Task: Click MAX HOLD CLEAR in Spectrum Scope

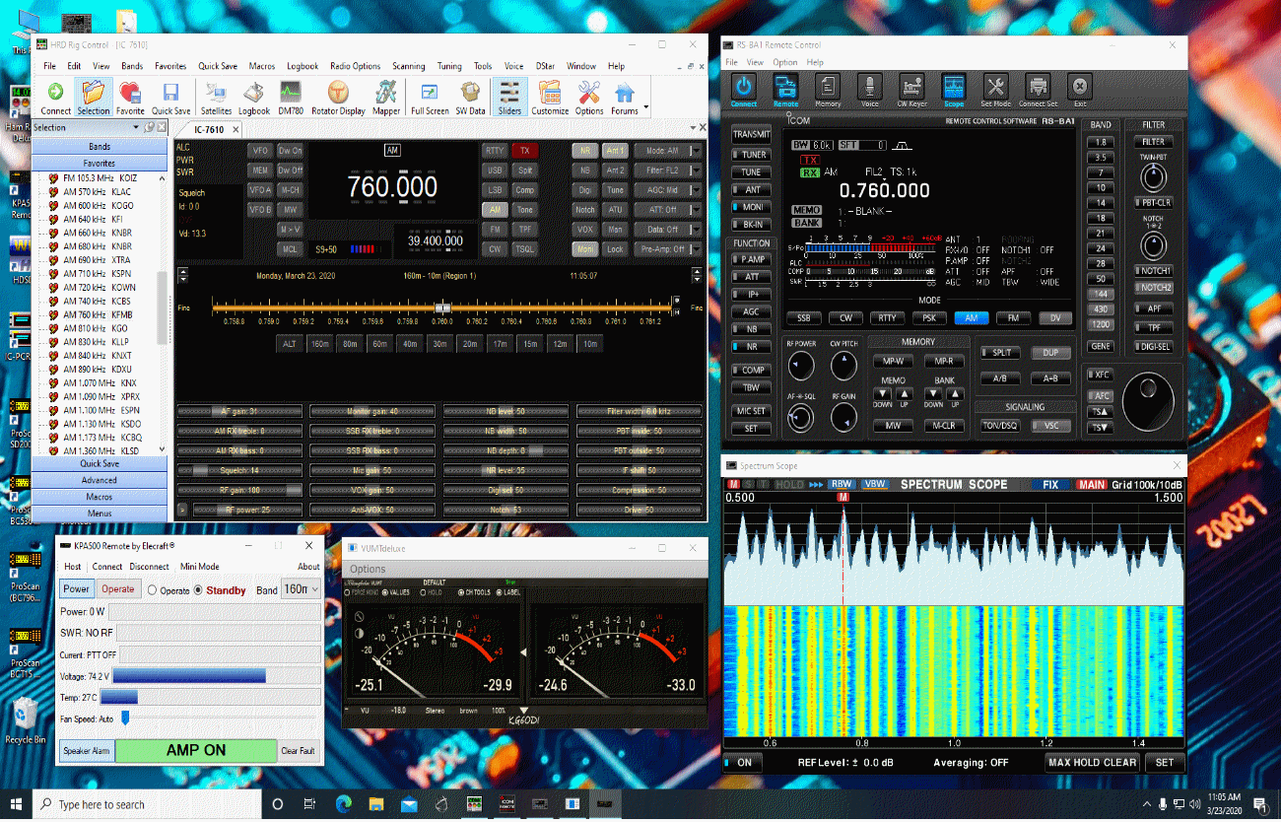Action: click(1093, 762)
